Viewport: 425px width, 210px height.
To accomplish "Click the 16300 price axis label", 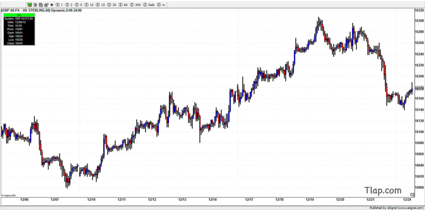I will click(419, 21).
